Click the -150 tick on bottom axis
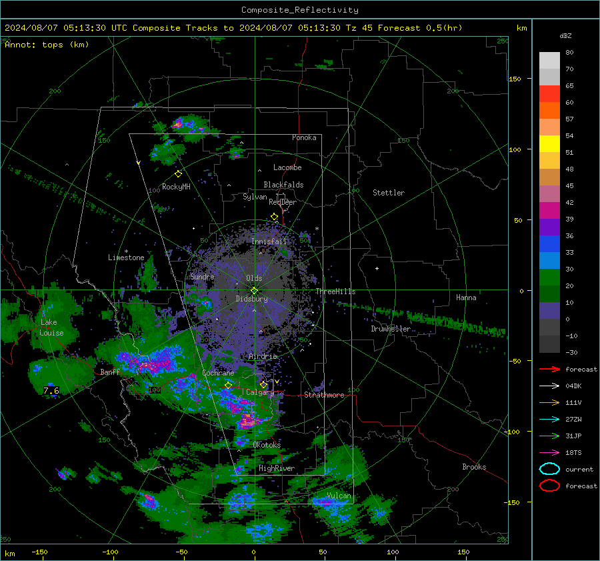The image size is (600, 561). pos(39,552)
